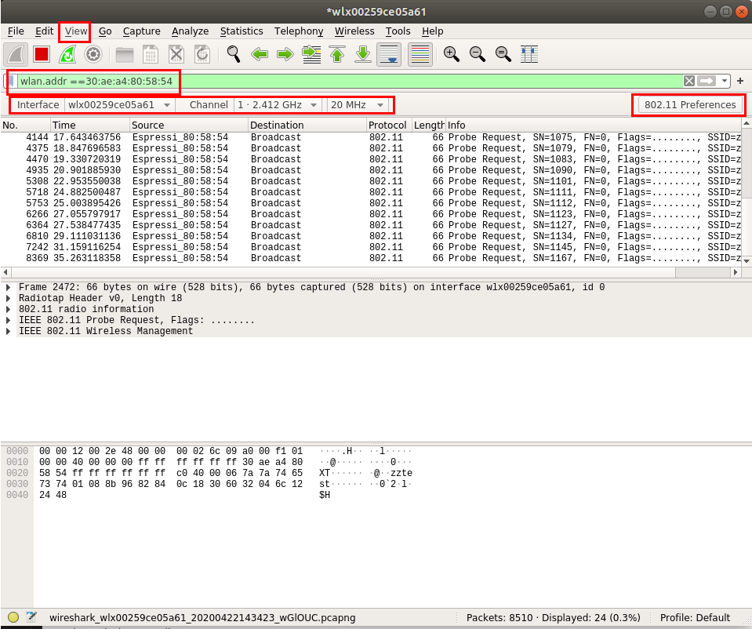The image size is (752, 629).
Task: Click Profile: Default in status bar
Action: click(x=695, y=617)
